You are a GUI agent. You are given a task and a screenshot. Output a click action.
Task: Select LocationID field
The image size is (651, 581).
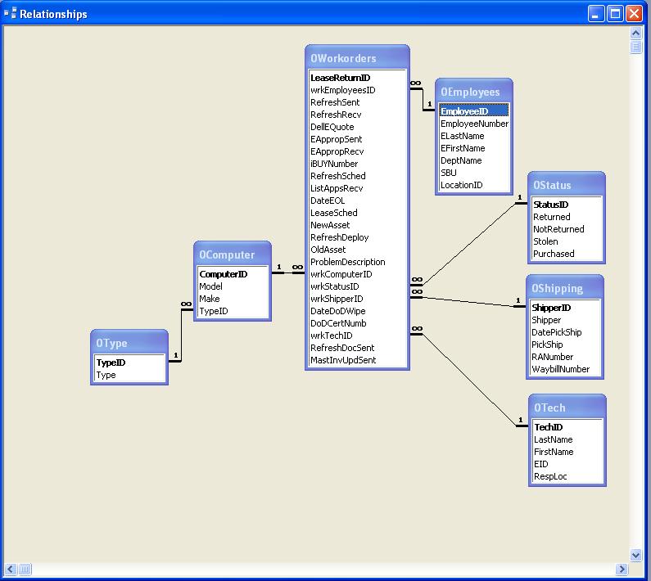(x=474, y=185)
